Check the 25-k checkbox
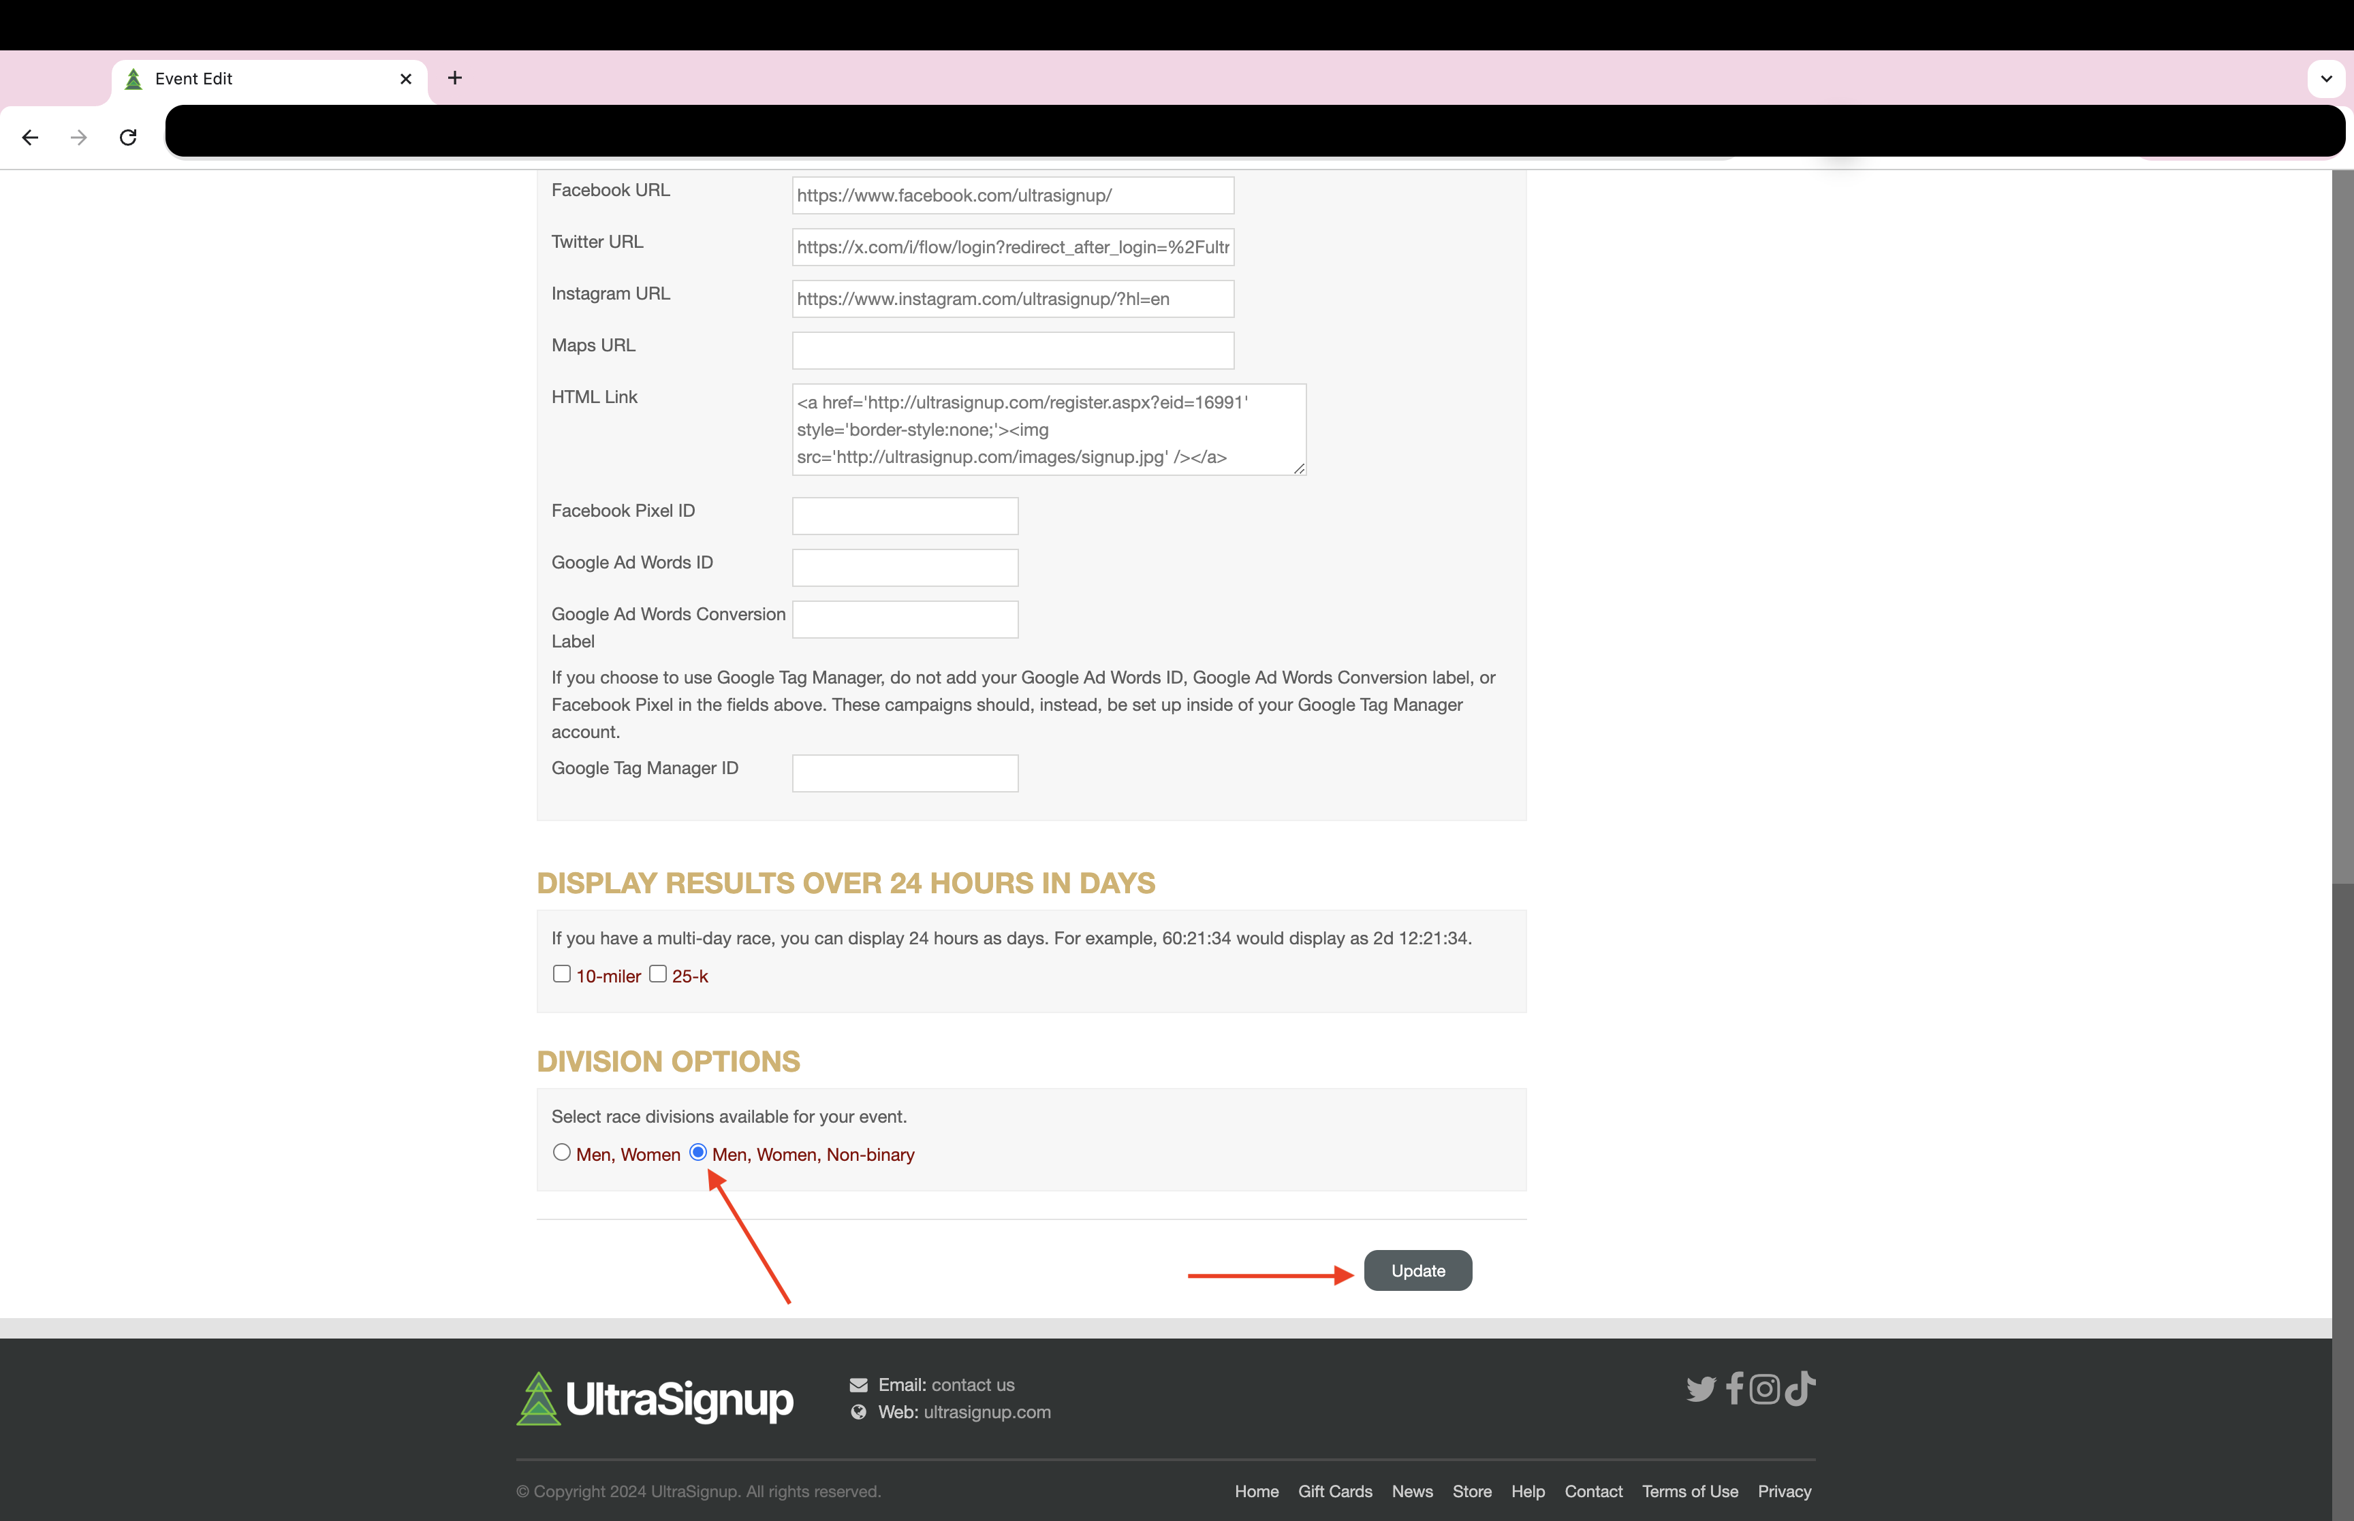Screen dimensions: 2354x1521 pos(658,974)
